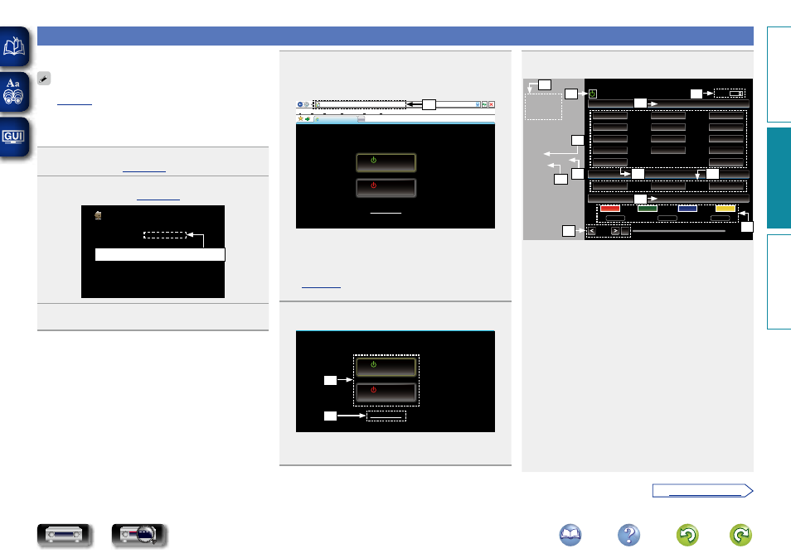This screenshot has height=558, width=791.
Task: Click the green counterclockwise return arrow icon
Action: tap(687, 535)
